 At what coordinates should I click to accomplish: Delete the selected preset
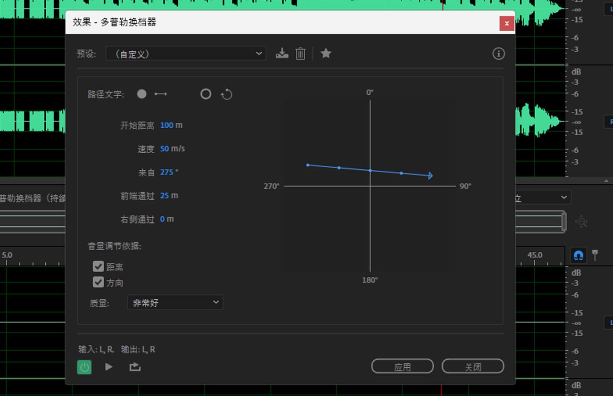pos(300,53)
